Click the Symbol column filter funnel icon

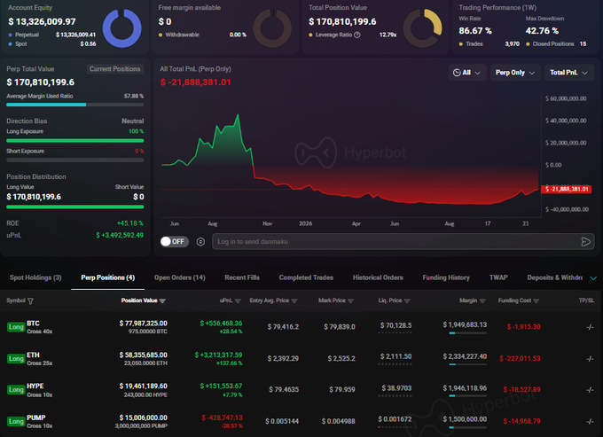point(31,301)
